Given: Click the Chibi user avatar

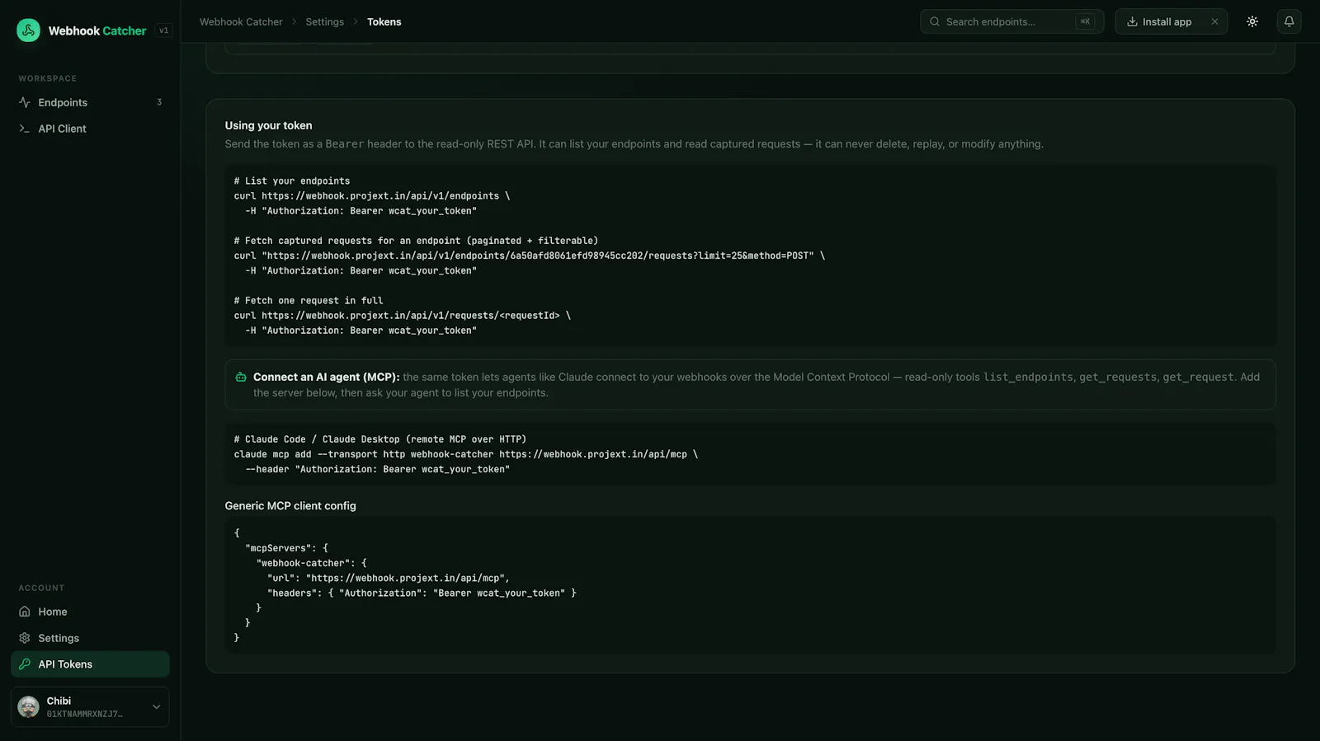Looking at the screenshot, I should point(29,707).
